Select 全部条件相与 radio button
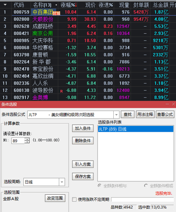176x212 pixels. click(x=99, y=186)
